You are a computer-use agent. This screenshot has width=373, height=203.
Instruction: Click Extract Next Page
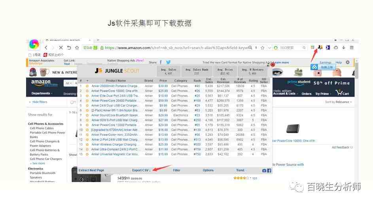tap(91, 171)
